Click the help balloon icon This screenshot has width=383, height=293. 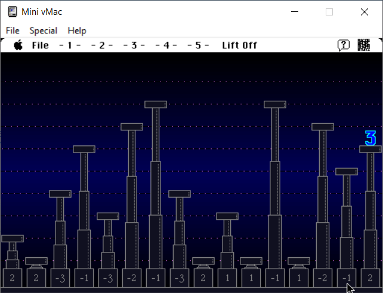[x=344, y=45]
